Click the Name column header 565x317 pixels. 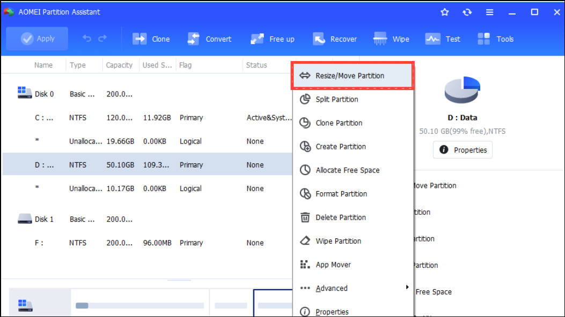[43, 65]
